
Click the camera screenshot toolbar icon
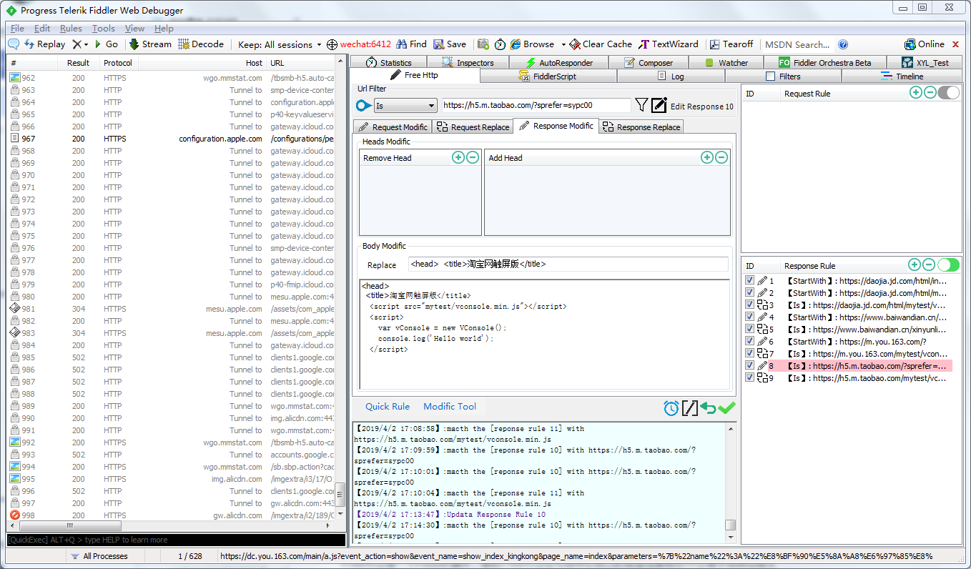click(483, 44)
